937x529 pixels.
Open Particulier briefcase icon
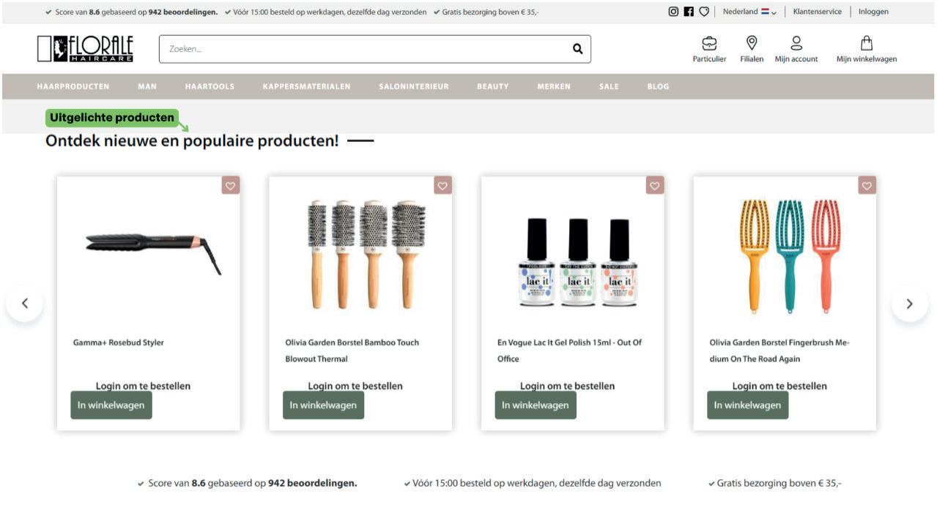709,43
